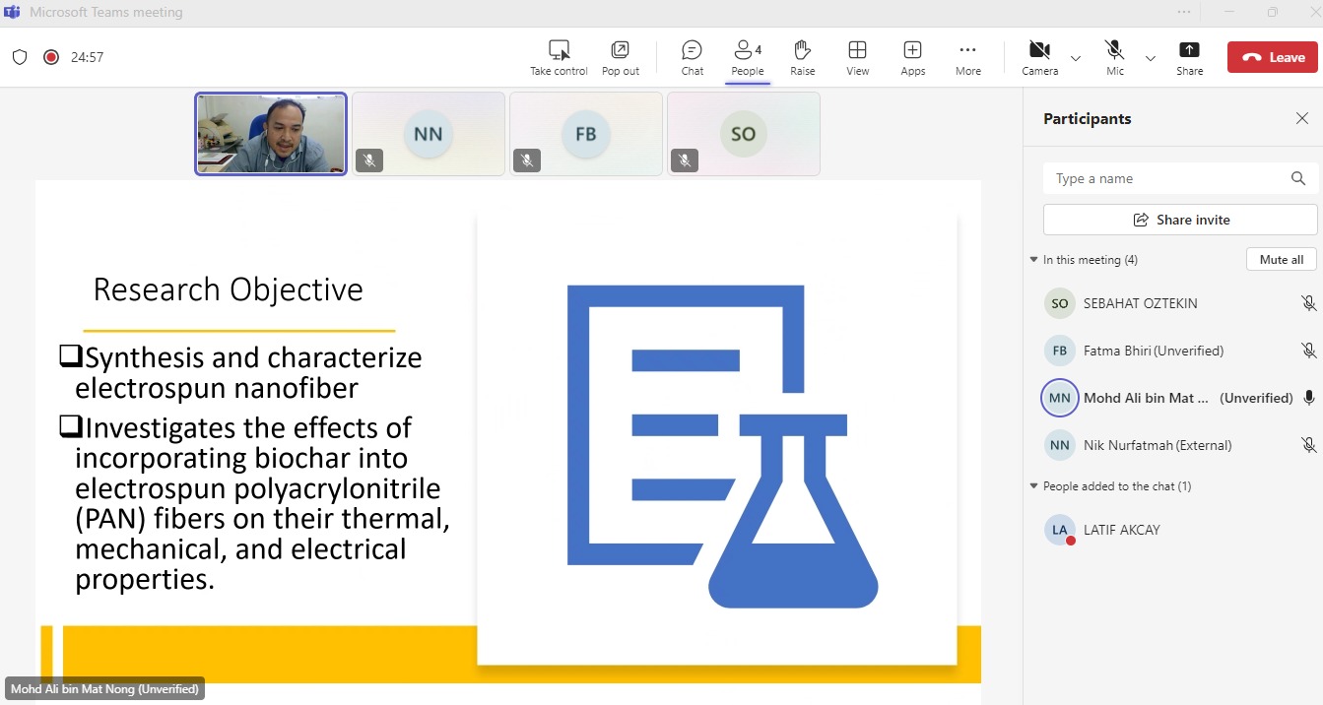Open the Apps menu

(912, 50)
